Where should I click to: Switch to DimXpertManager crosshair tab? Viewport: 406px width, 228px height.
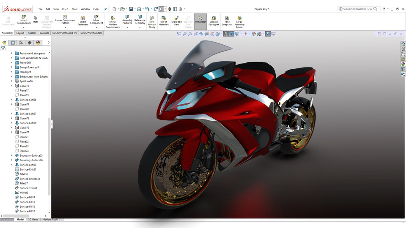pyautogui.click(x=30, y=43)
